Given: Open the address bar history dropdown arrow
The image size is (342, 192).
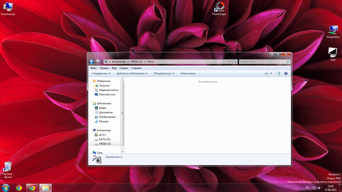Looking at the screenshot, I should pos(230,62).
